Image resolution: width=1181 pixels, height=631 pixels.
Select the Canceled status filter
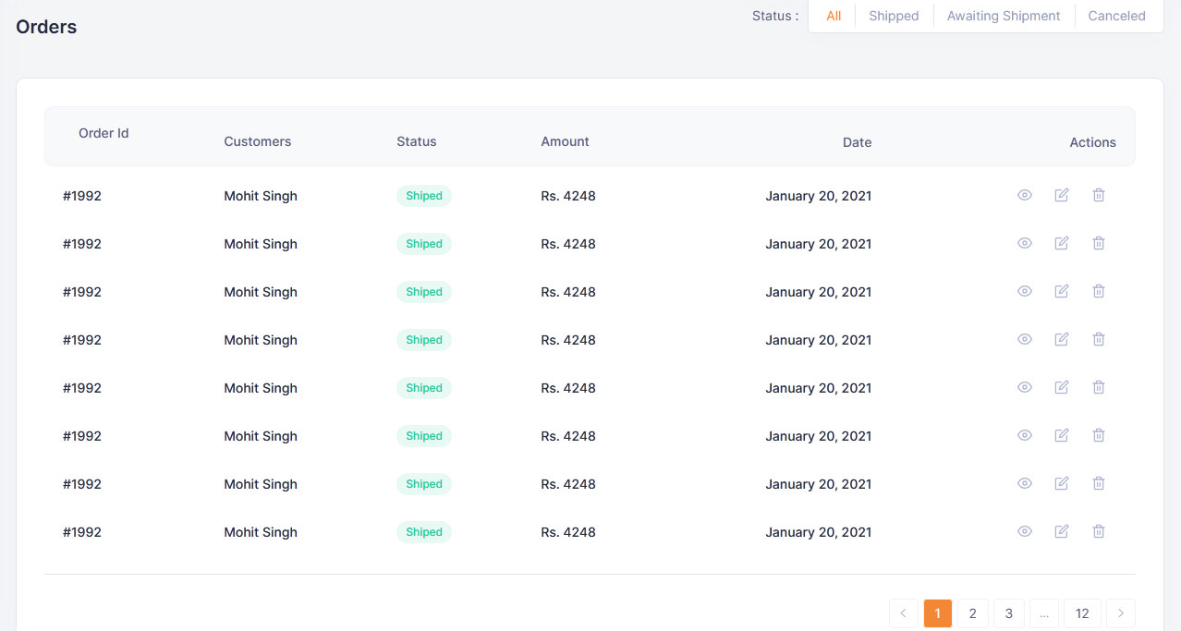(x=1116, y=16)
